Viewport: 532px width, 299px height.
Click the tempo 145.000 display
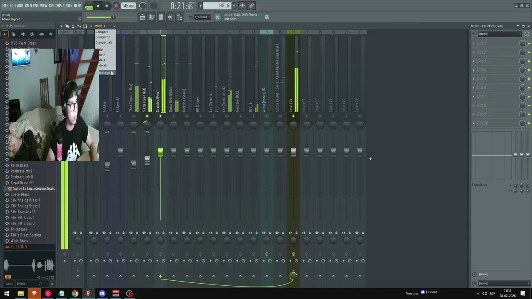coord(128,6)
